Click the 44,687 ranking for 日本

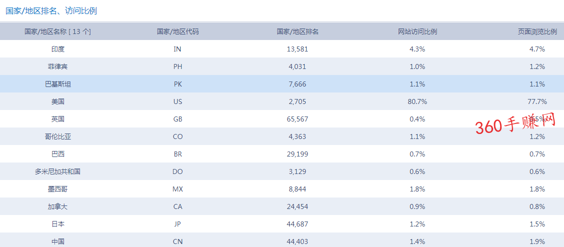(298, 224)
